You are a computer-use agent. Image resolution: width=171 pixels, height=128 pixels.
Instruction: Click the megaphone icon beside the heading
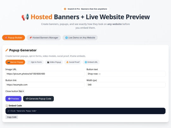click(25, 17)
